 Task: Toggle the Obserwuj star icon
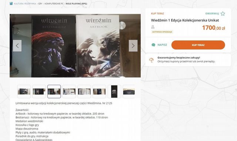pos(223,14)
